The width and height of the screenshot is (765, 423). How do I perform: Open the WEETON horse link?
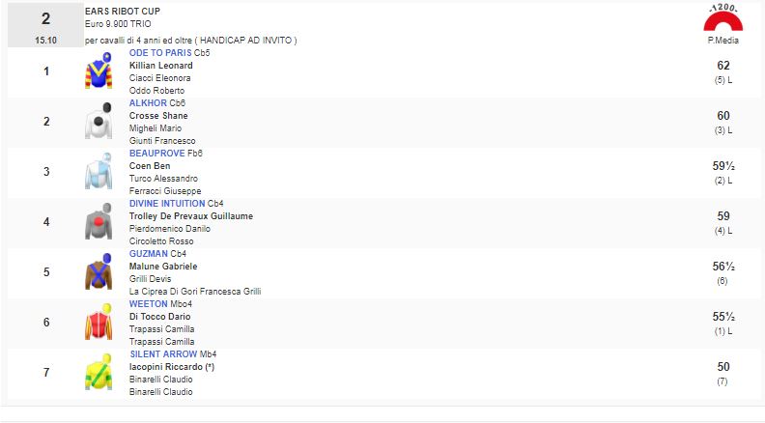point(149,304)
